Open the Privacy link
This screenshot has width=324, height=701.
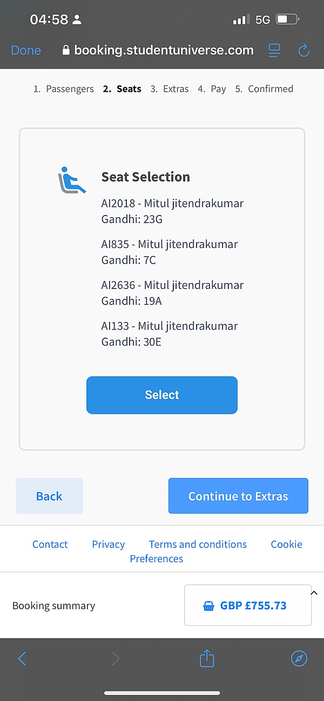point(109,544)
